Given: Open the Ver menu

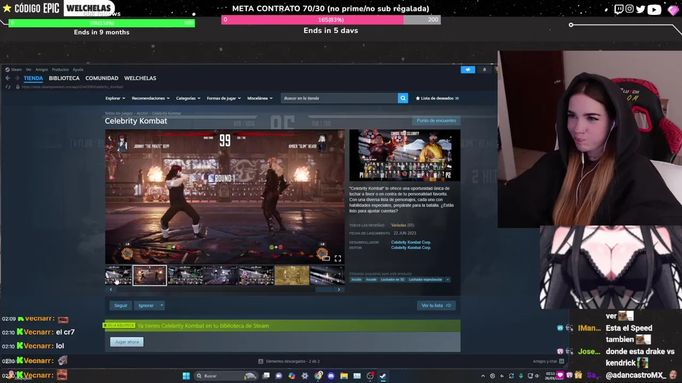Looking at the screenshot, I should pos(28,70).
